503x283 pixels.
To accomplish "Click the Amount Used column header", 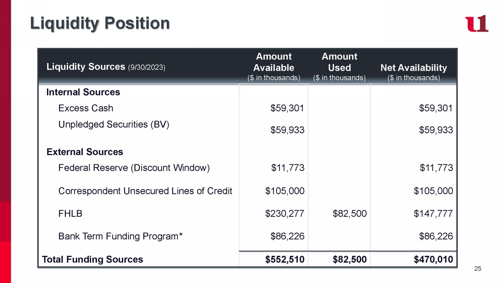I will click(x=339, y=67).
